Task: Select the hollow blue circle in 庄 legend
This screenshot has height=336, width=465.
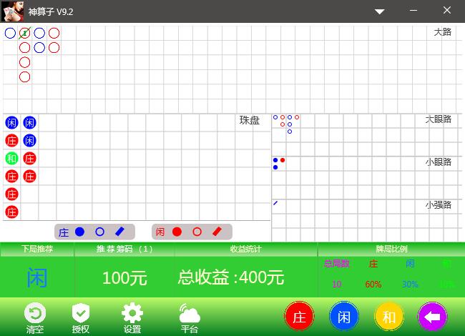Action: (99, 232)
